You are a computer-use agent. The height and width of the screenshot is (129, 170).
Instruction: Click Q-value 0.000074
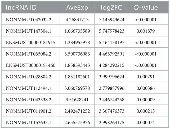[x=146, y=123]
